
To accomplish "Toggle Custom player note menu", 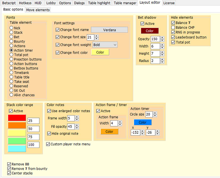I will (x=48, y=144).
